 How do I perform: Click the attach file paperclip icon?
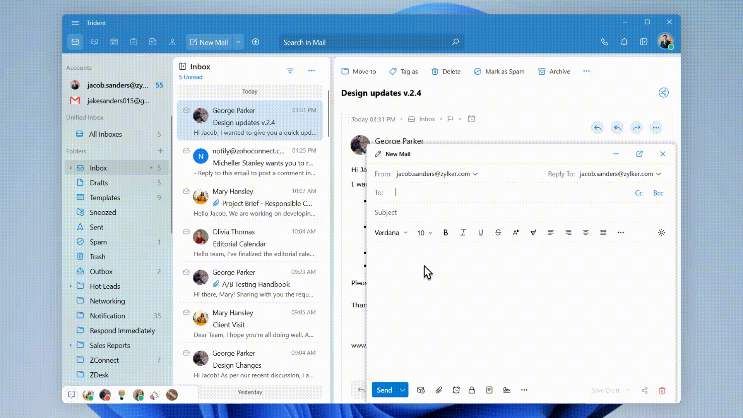click(438, 390)
